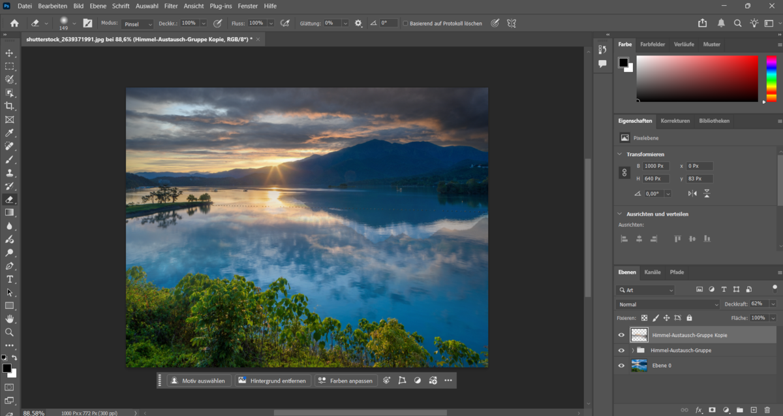The image size is (783, 416).
Task: Select the Crop tool
Action: pos(9,107)
